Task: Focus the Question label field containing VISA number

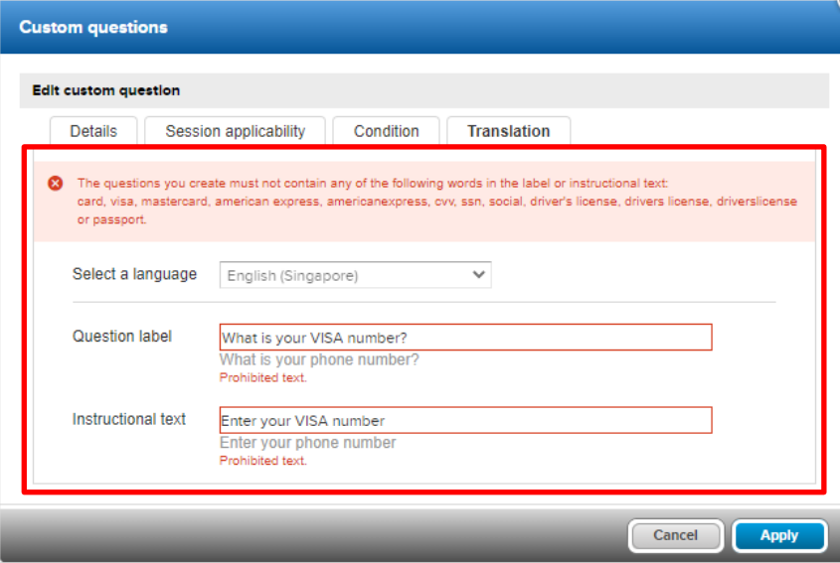Action: coord(465,338)
